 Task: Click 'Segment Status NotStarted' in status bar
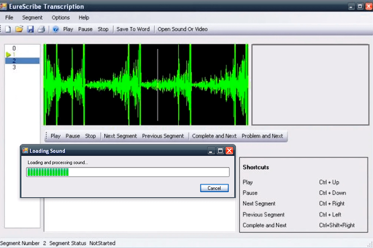82,243
